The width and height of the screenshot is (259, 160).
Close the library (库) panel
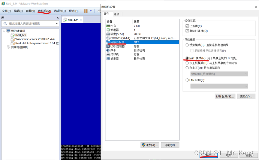pos(58,18)
